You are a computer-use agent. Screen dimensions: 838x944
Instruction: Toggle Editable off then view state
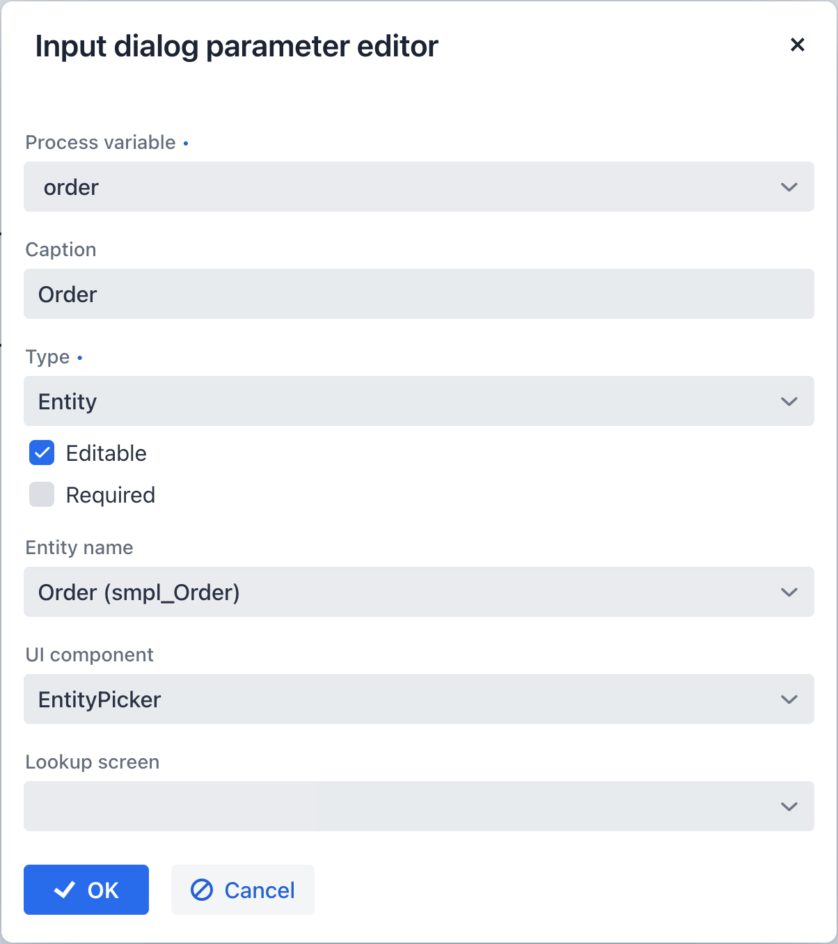pyautogui.click(x=41, y=453)
